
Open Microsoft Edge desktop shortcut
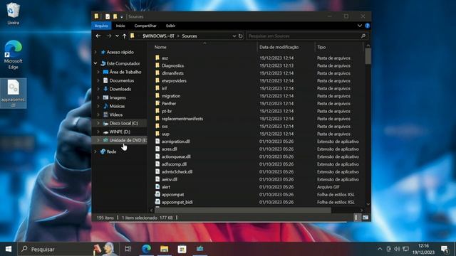point(13,55)
